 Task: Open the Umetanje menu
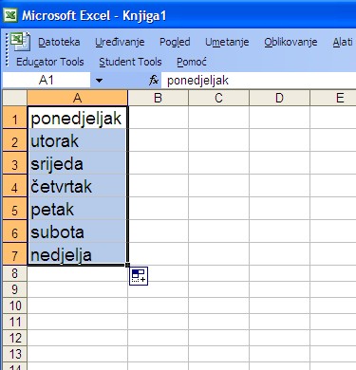[227, 42]
